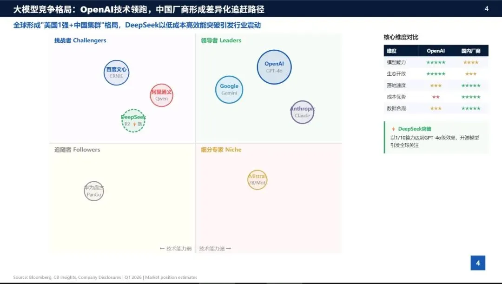
Task: Click the 落地速度 row label
Action: pos(396,85)
